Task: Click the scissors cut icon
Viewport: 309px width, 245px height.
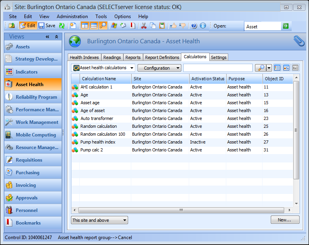Action: point(144,26)
